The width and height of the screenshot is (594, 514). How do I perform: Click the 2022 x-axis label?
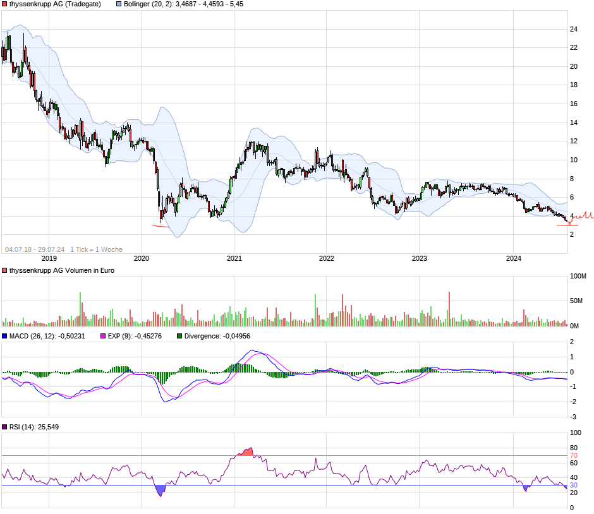327,258
